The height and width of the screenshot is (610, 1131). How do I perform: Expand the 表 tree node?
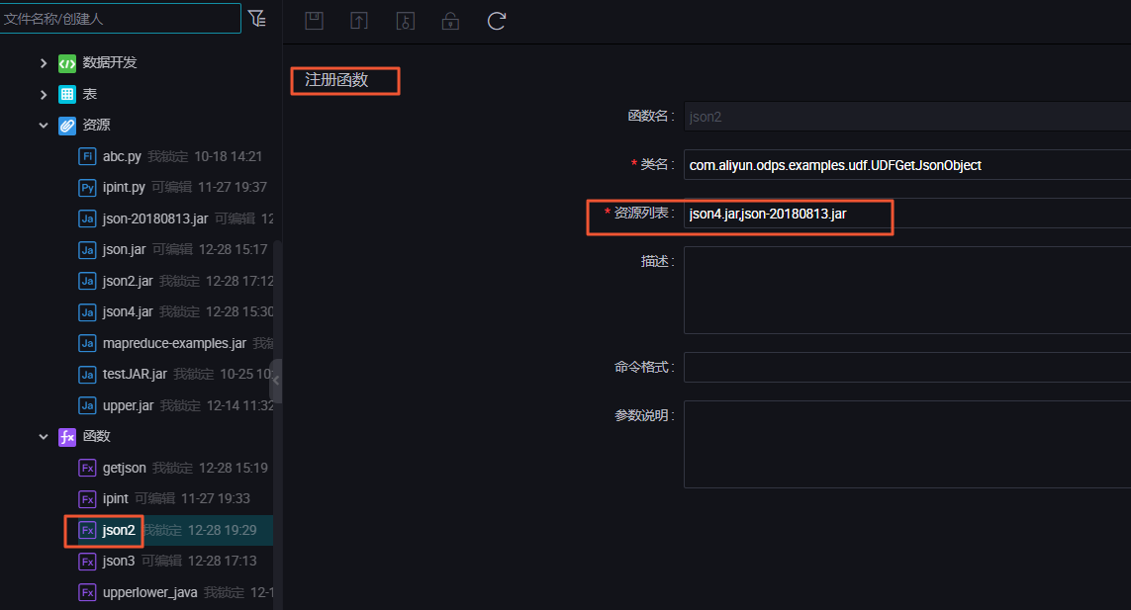pos(44,95)
